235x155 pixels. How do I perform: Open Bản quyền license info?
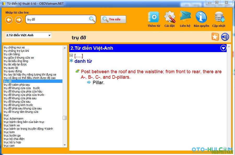click(x=201, y=19)
